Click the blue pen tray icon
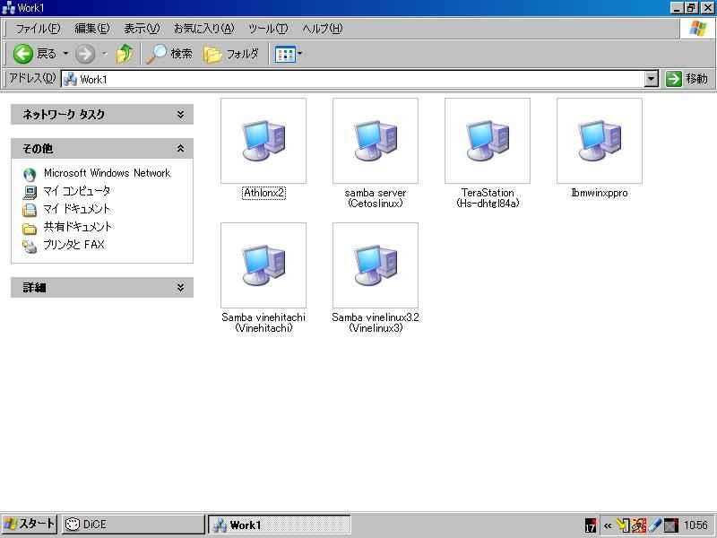Screen dimensions: 717x538 coord(655,525)
